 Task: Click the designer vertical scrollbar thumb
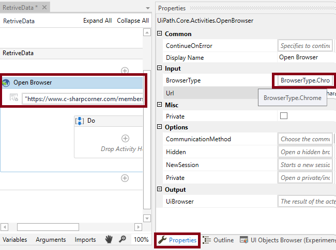[x=147, y=140]
